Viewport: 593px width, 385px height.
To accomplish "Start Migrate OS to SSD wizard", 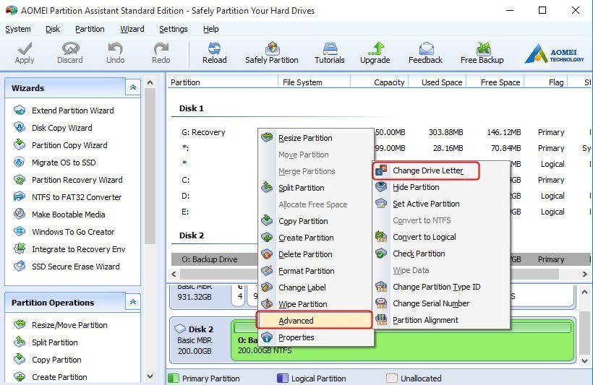I will click(64, 163).
